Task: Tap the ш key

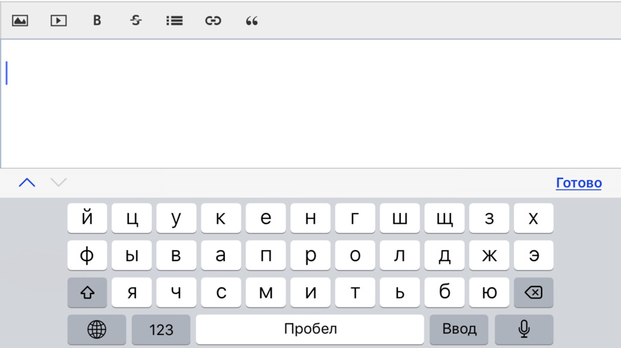Action: 400,218
